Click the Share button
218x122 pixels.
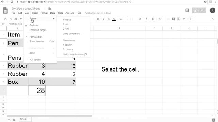coord(199,11)
